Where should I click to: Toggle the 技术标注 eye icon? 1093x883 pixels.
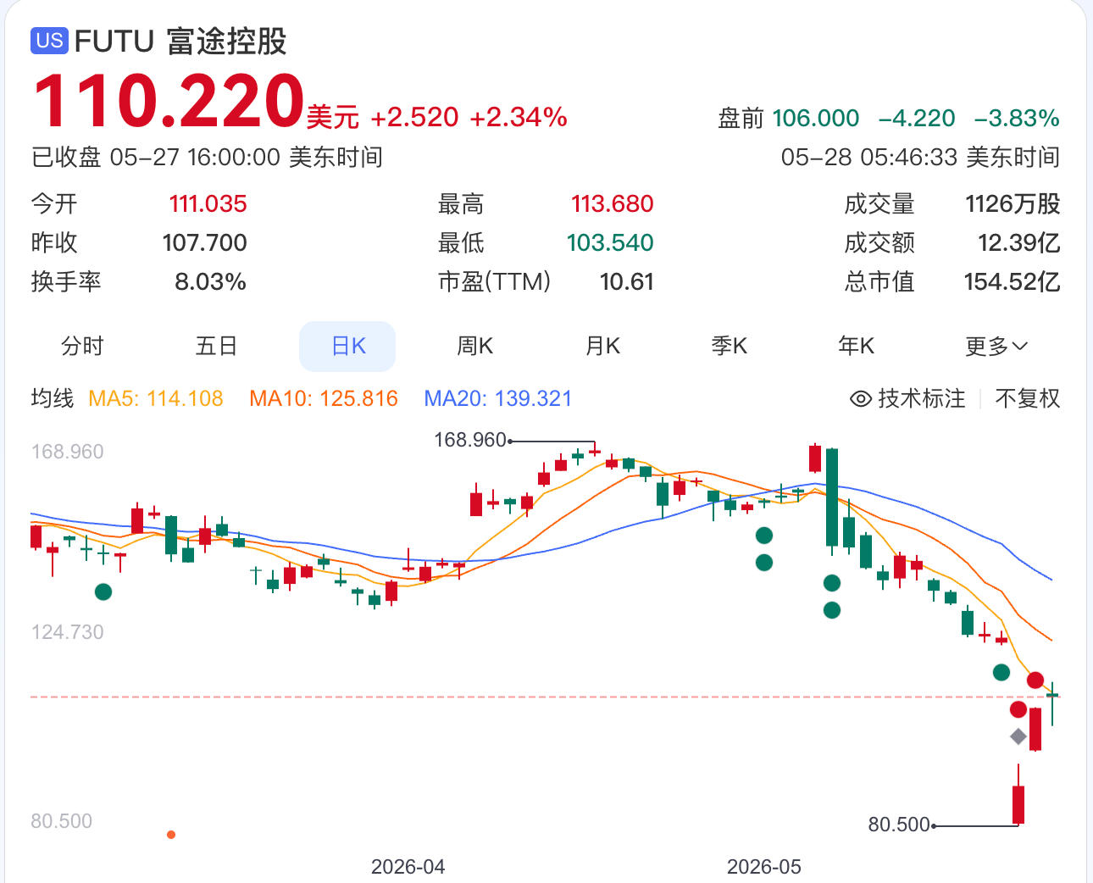(x=861, y=399)
